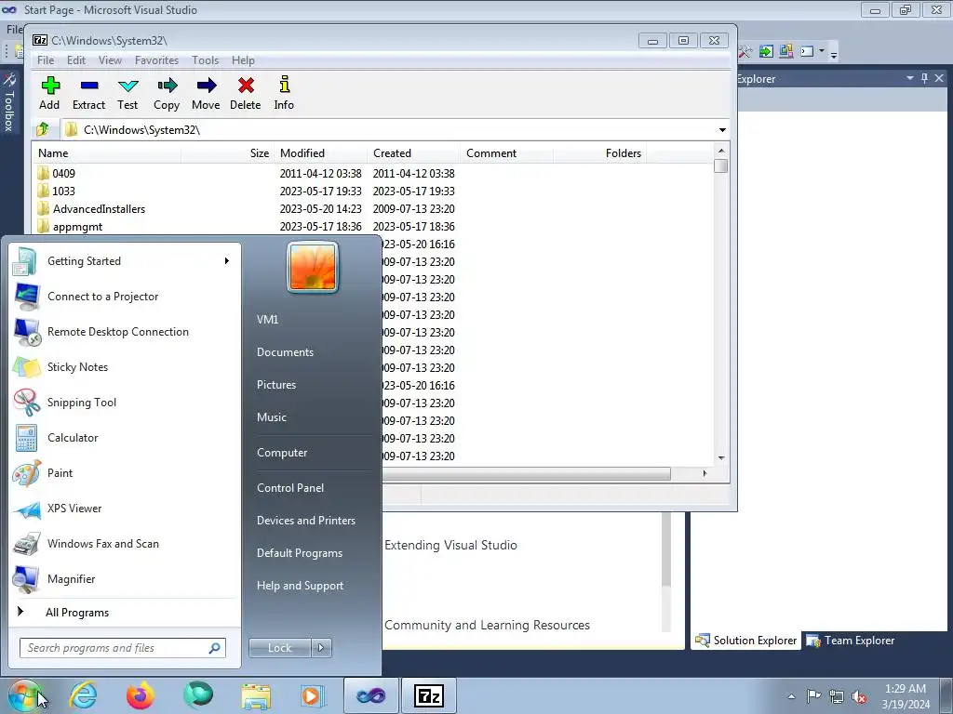953x714 pixels.
Task: Open the 7-Zip Tools menu
Action: pyautogui.click(x=205, y=60)
